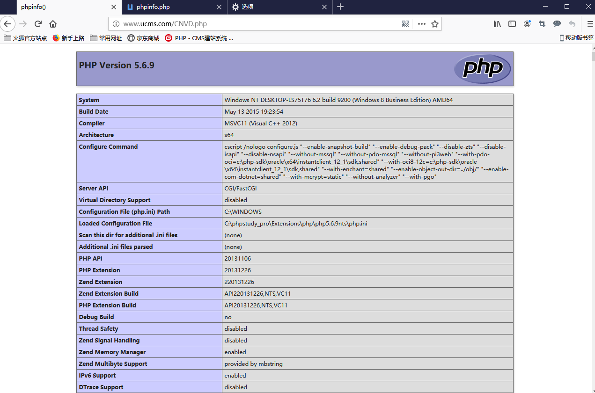This screenshot has width=595, height=393.
Task: Show site information icon in address bar
Action: click(x=116, y=24)
